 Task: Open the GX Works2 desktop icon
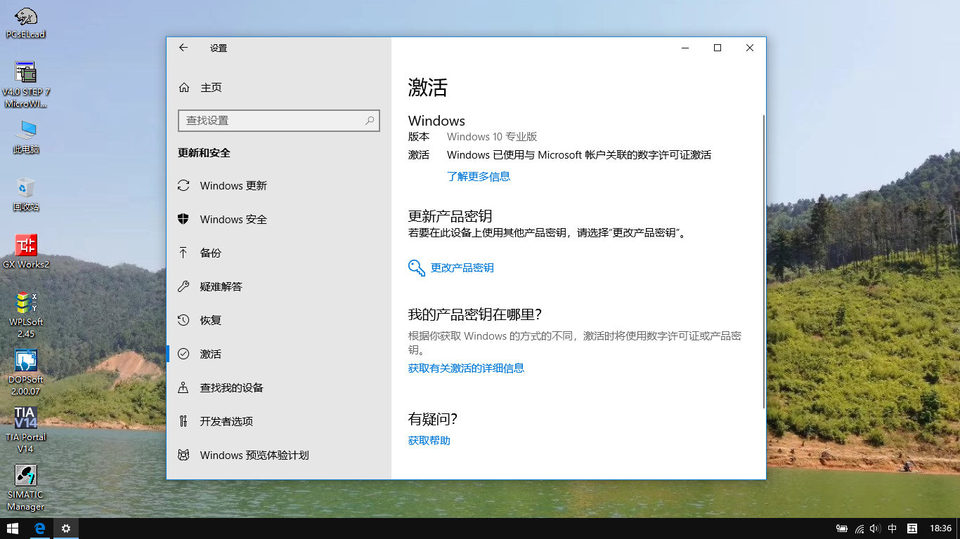pos(26,251)
